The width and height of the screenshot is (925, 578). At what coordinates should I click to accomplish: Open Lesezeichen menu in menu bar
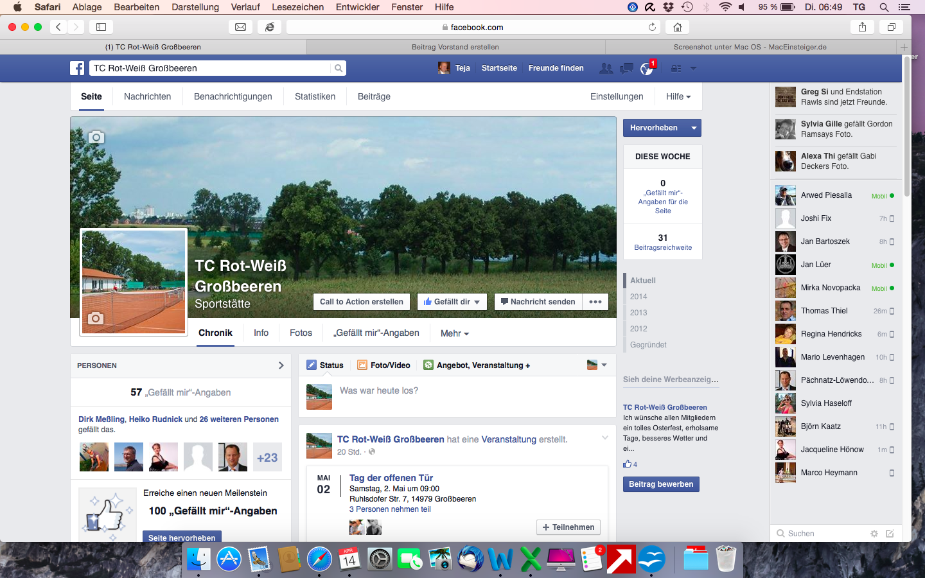coord(298,7)
